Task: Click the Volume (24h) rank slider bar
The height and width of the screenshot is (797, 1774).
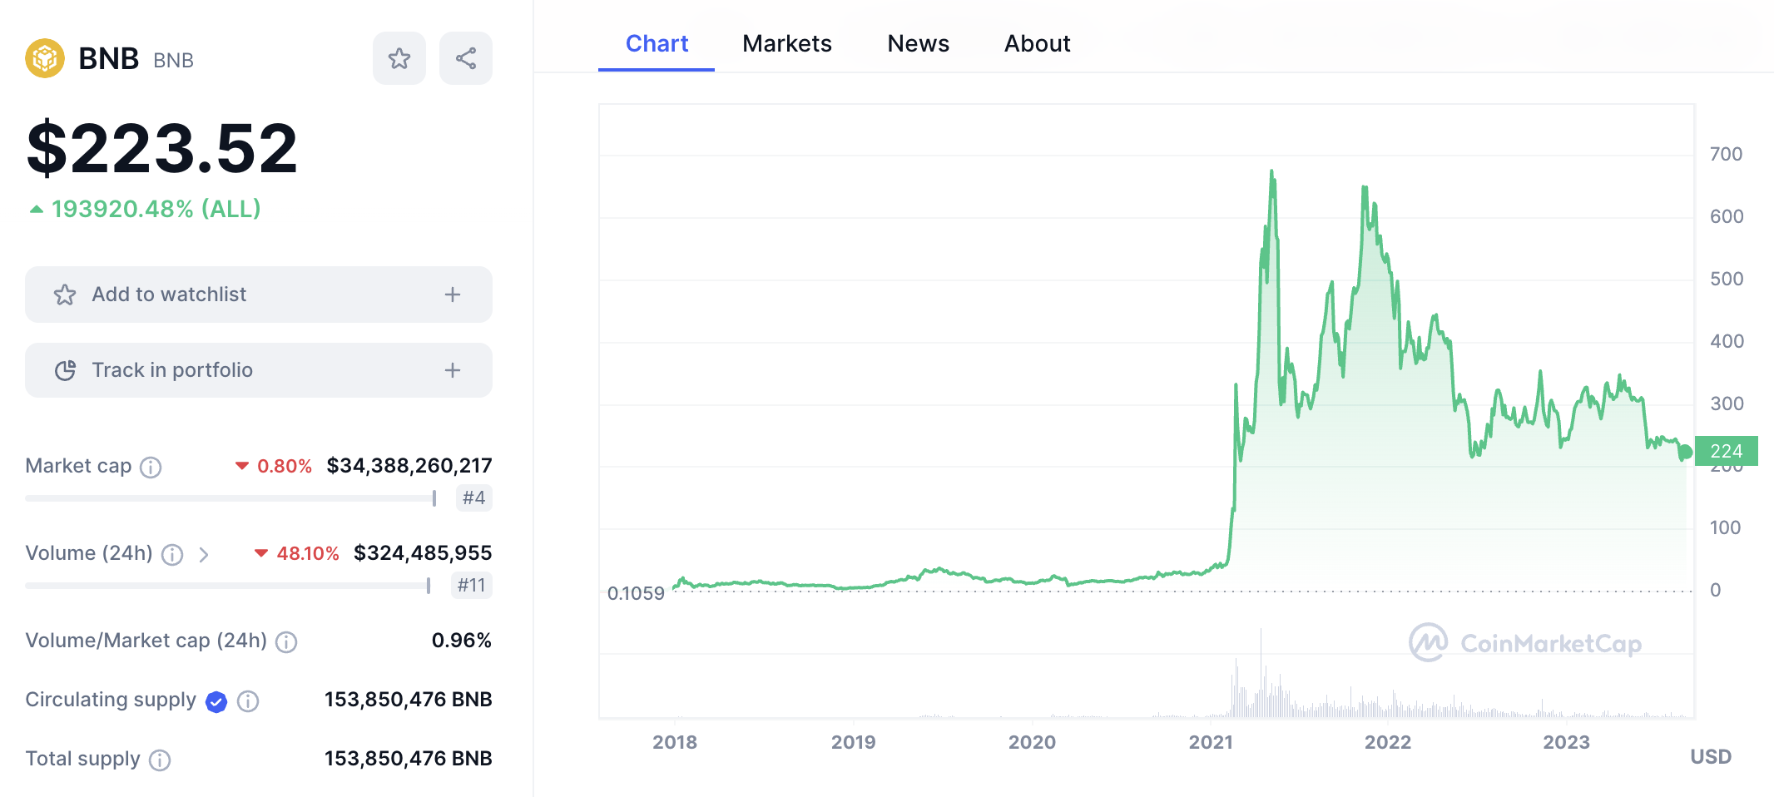Action: [x=228, y=586]
